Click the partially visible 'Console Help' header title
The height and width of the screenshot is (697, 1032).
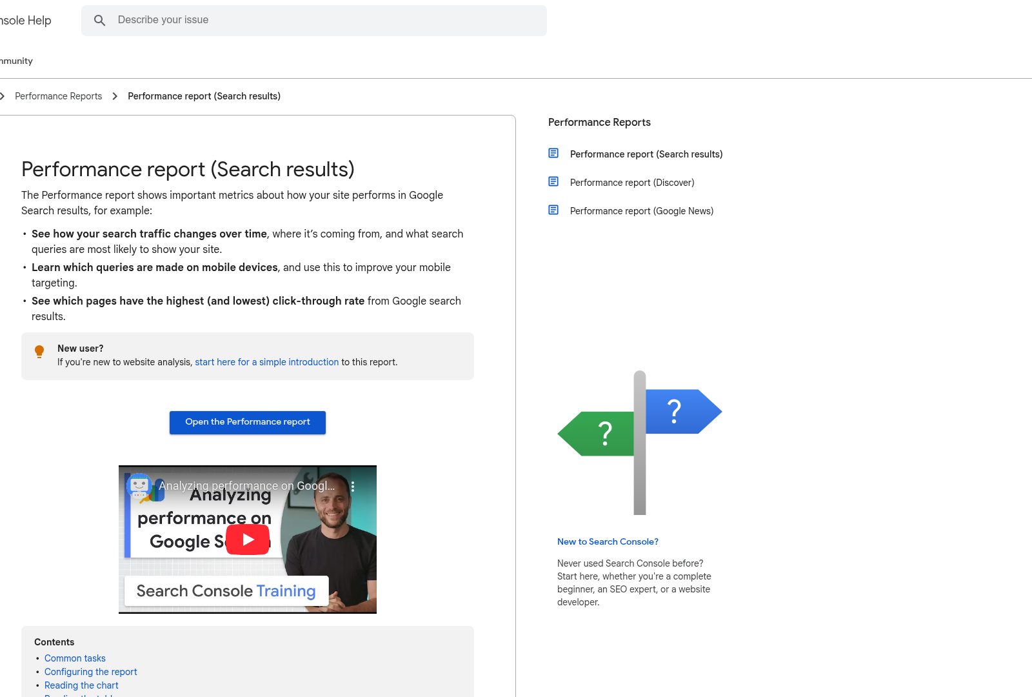click(x=26, y=21)
